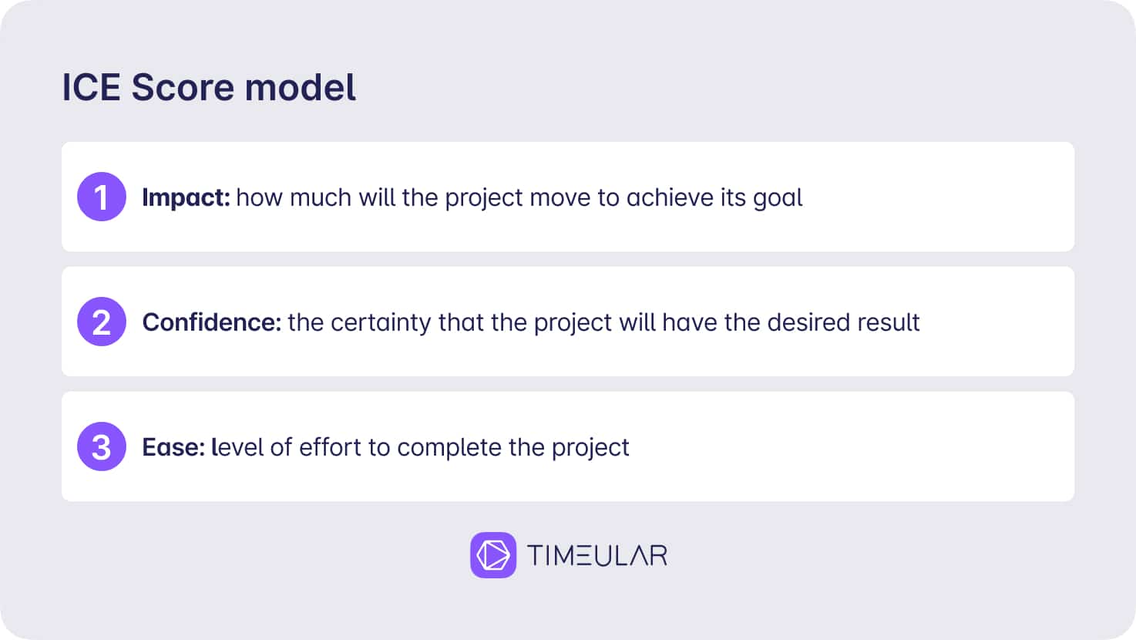This screenshot has height=640, width=1136.
Task: Click the bold Confidence label
Action: click(x=212, y=322)
